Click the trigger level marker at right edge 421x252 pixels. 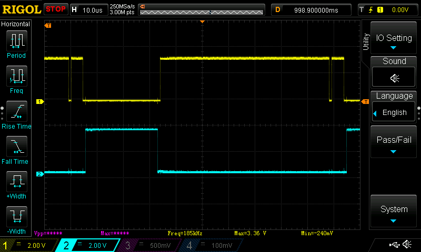365,101
